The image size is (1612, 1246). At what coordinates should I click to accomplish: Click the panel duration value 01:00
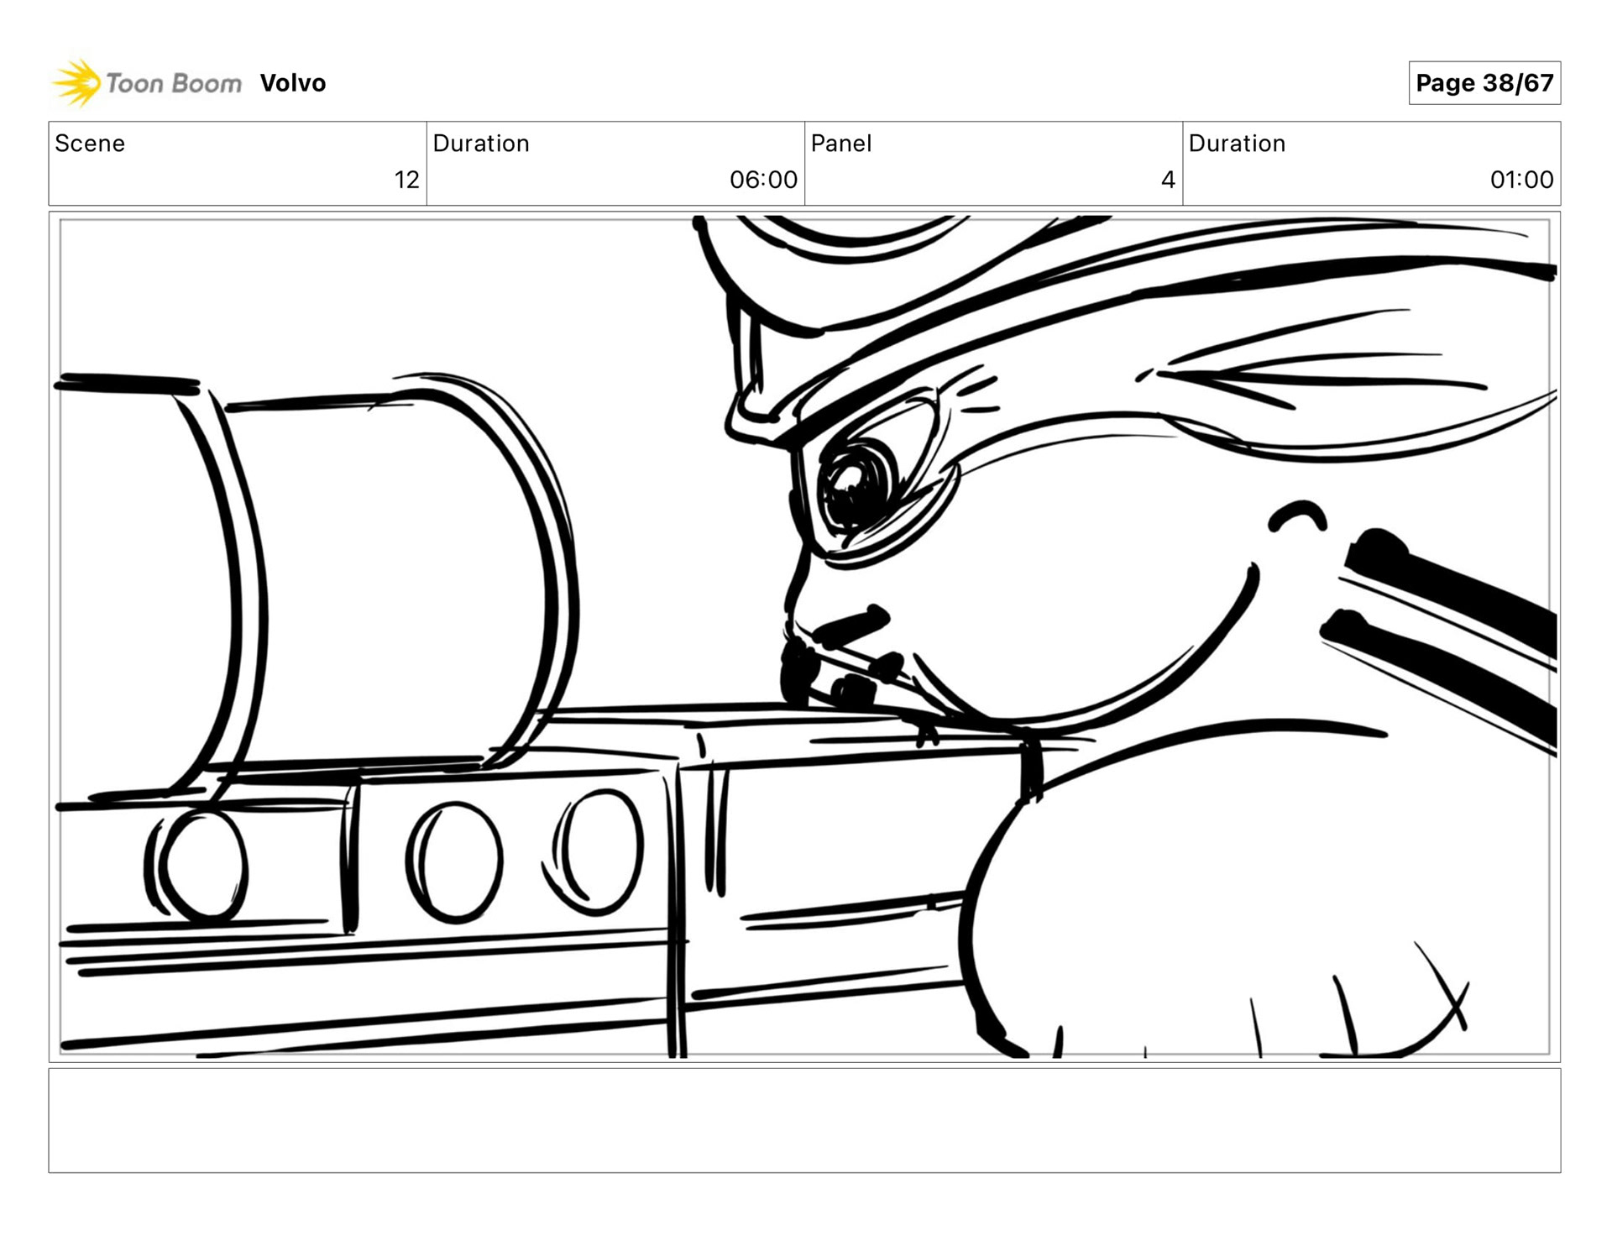(x=1520, y=180)
